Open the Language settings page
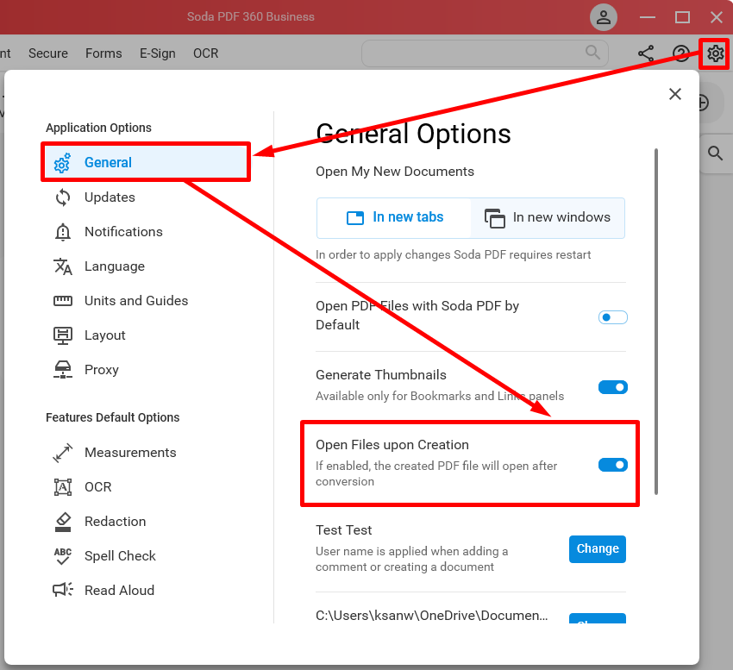Screen dimensions: 733x670 pyautogui.click(x=115, y=266)
